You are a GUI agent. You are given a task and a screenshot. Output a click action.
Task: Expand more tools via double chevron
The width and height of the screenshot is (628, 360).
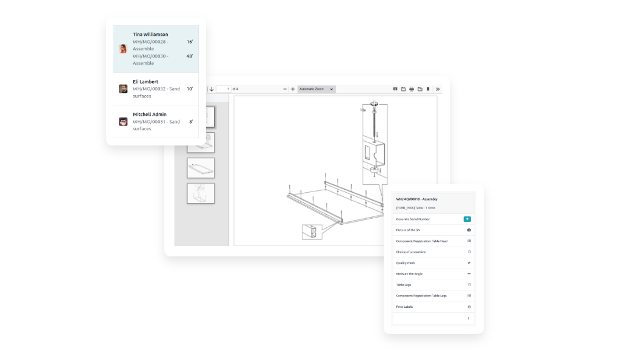click(438, 89)
